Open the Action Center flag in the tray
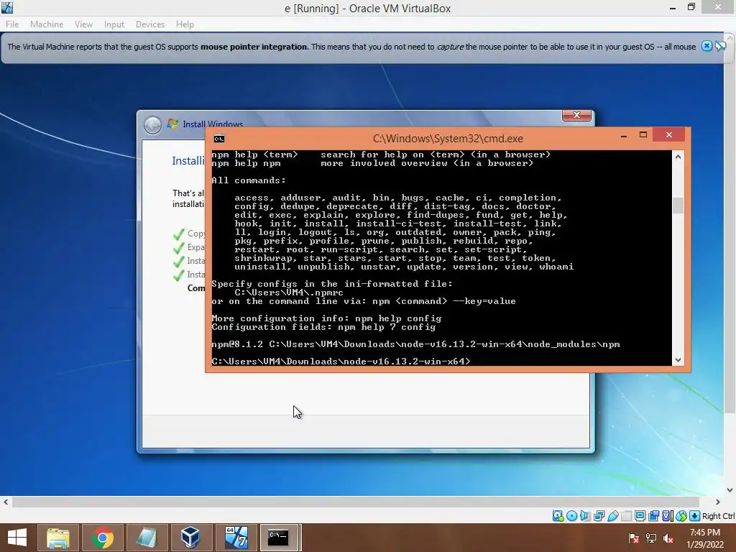The width and height of the screenshot is (736, 552). (x=634, y=538)
